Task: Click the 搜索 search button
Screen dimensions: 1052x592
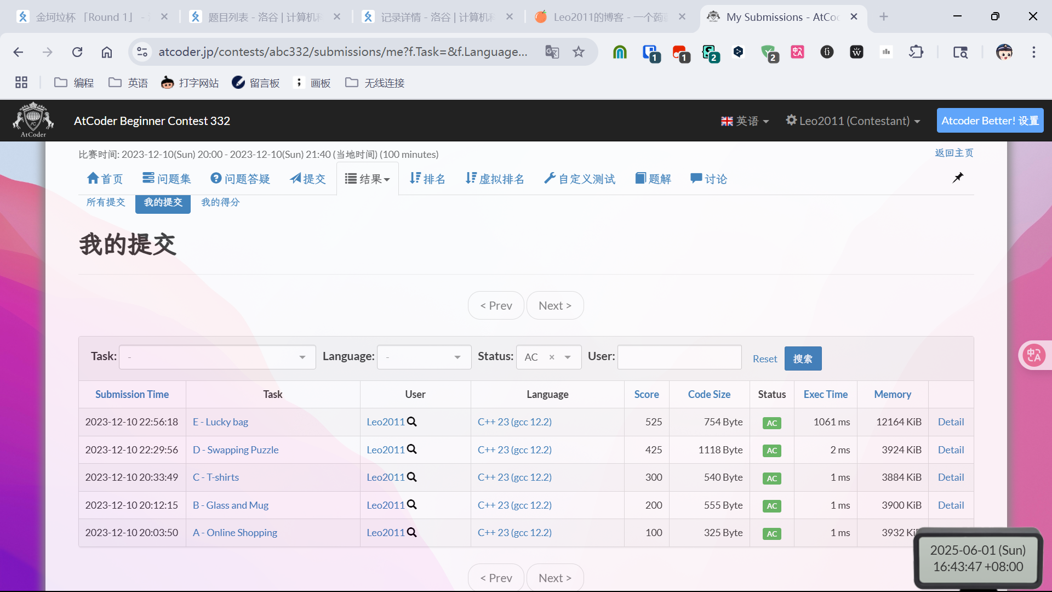Action: coord(803,358)
